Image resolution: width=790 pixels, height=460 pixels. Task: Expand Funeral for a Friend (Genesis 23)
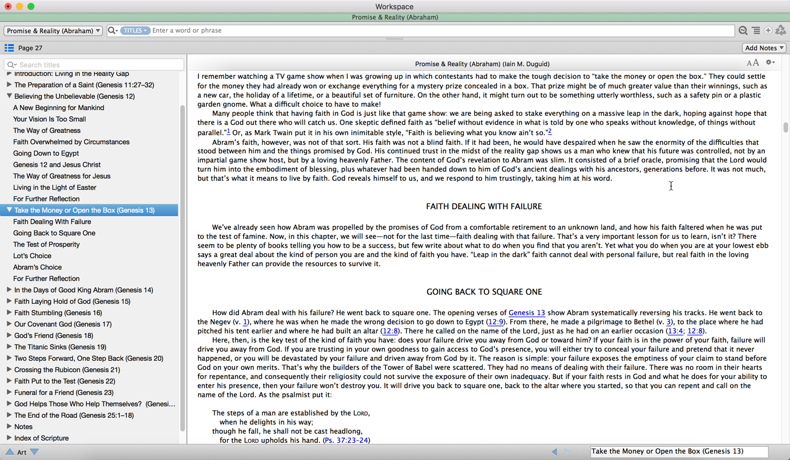(x=9, y=392)
